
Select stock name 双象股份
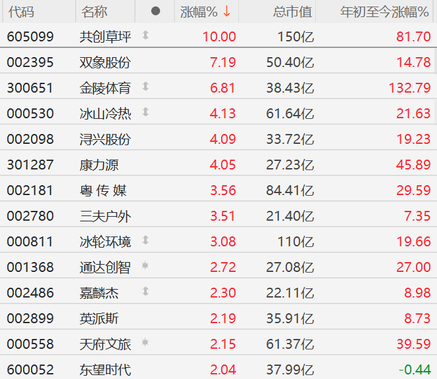click(105, 62)
